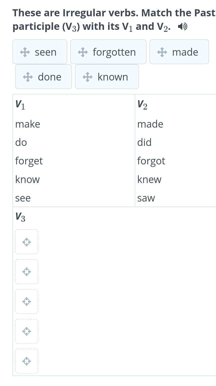Click the word "saw" in V2 column
Viewport: 216px width, 386px height.
point(146,198)
